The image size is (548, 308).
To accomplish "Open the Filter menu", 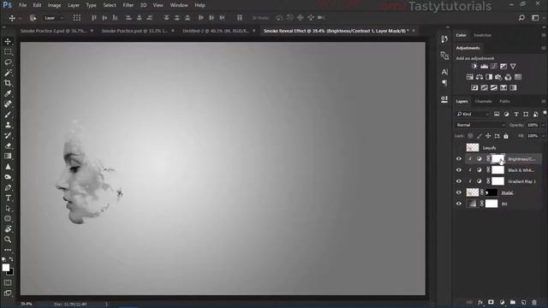I will (128, 5).
